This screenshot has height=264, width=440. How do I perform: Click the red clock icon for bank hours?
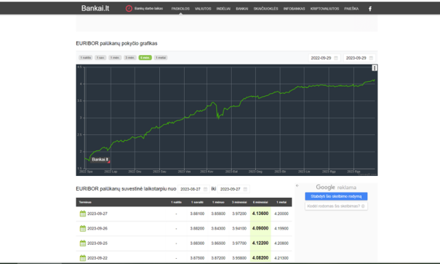[x=129, y=8]
